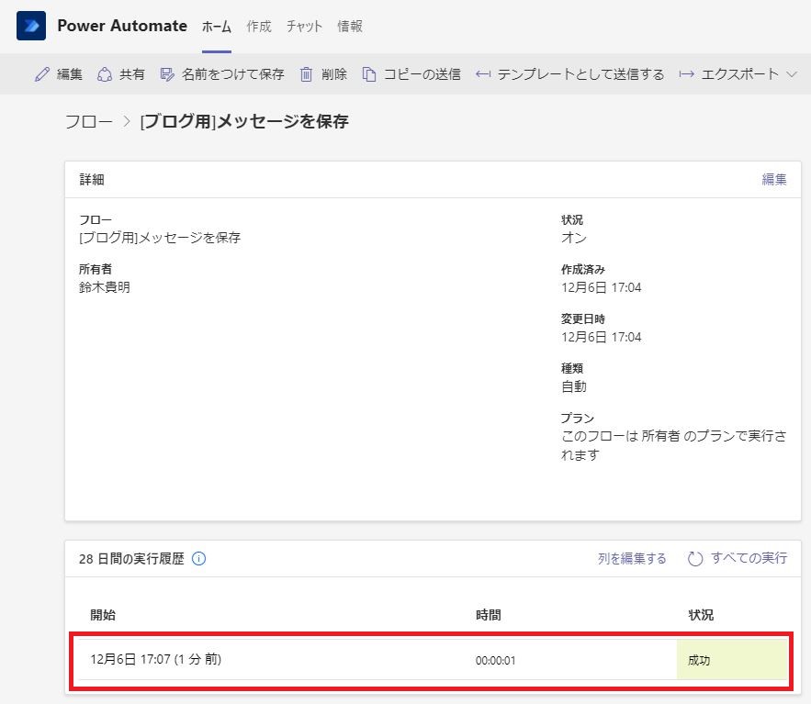Click the trash can icon beside 削除

tap(306, 74)
